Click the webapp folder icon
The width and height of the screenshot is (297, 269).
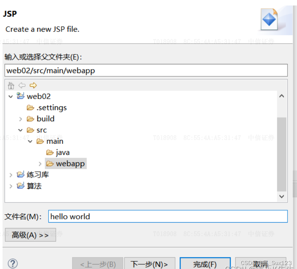tap(50, 163)
